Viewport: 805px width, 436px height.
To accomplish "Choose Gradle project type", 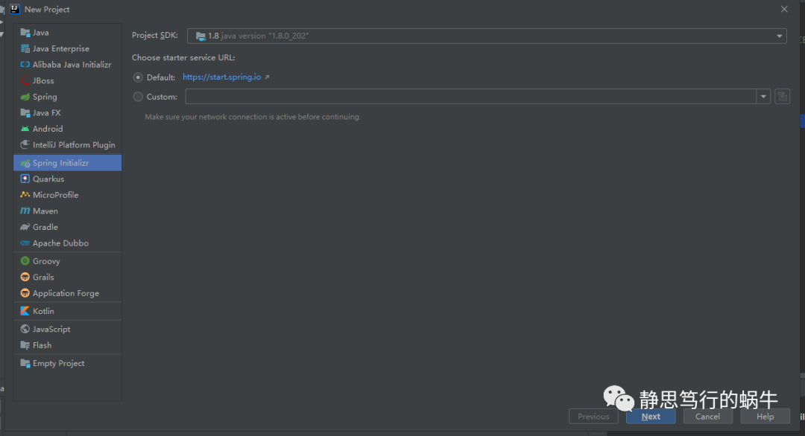I will click(67, 227).
